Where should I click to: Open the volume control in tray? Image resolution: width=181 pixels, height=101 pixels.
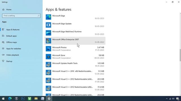[x=173, y=99]
